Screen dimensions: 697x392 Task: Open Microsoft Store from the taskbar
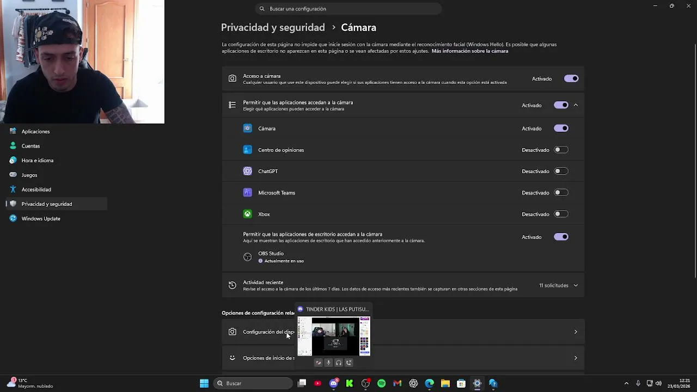[461, 383]
